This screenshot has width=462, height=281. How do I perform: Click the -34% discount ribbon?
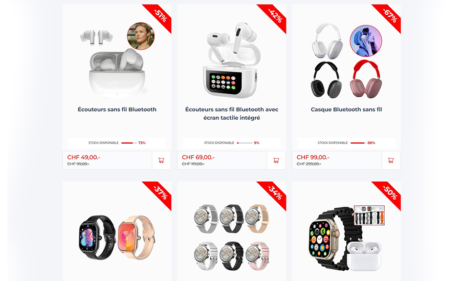(274, 193)
